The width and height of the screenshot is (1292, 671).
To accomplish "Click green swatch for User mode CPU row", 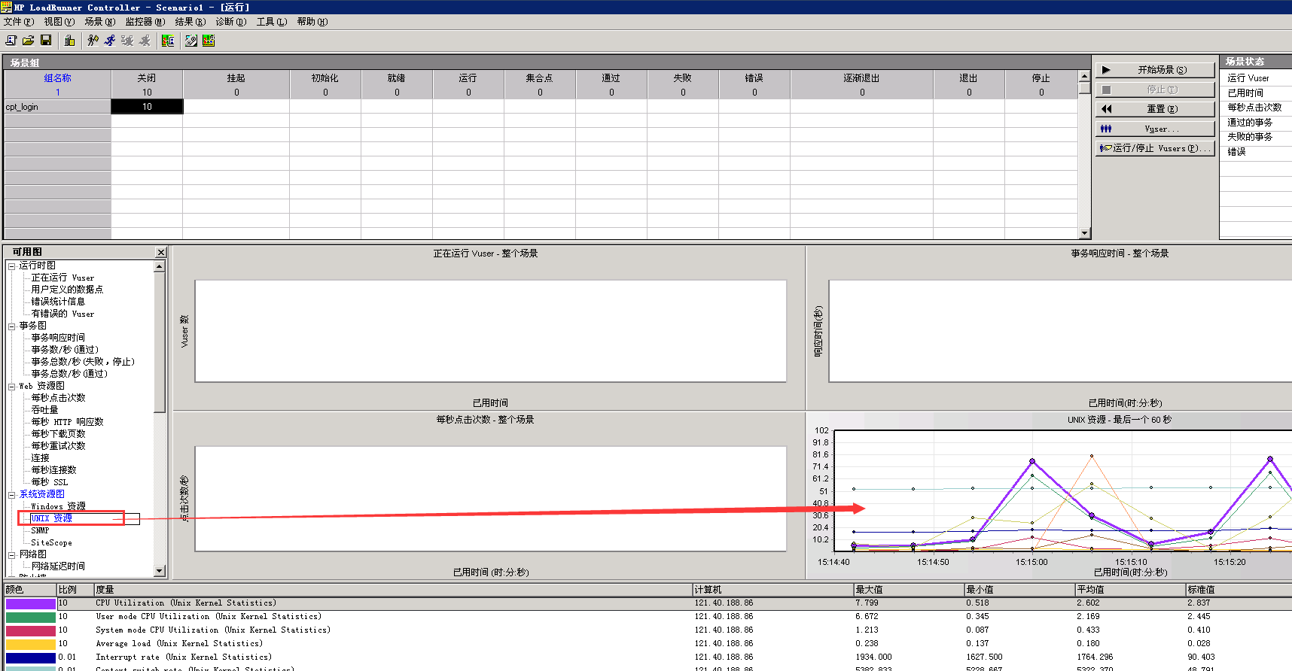I will point(30,617).
